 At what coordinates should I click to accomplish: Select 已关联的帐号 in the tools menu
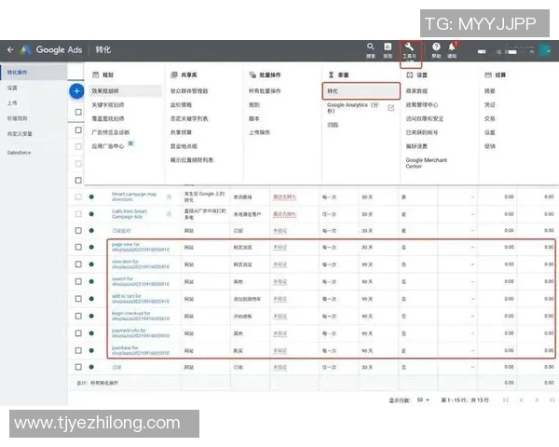422,132
